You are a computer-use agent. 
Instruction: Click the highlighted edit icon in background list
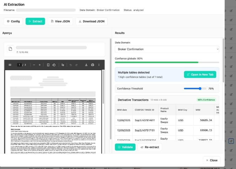click(x=231, y=141)
